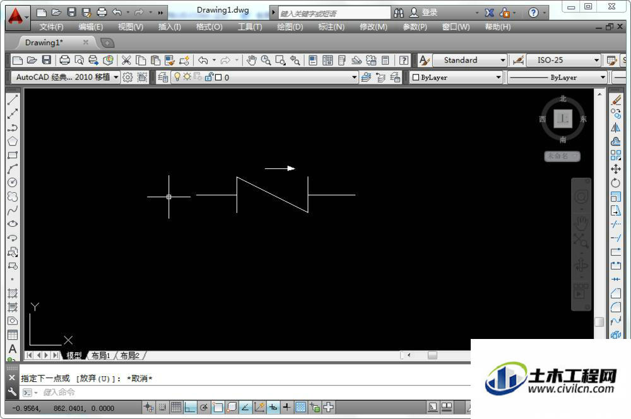Click the Save floppy disk icon

tap(47, 60)
